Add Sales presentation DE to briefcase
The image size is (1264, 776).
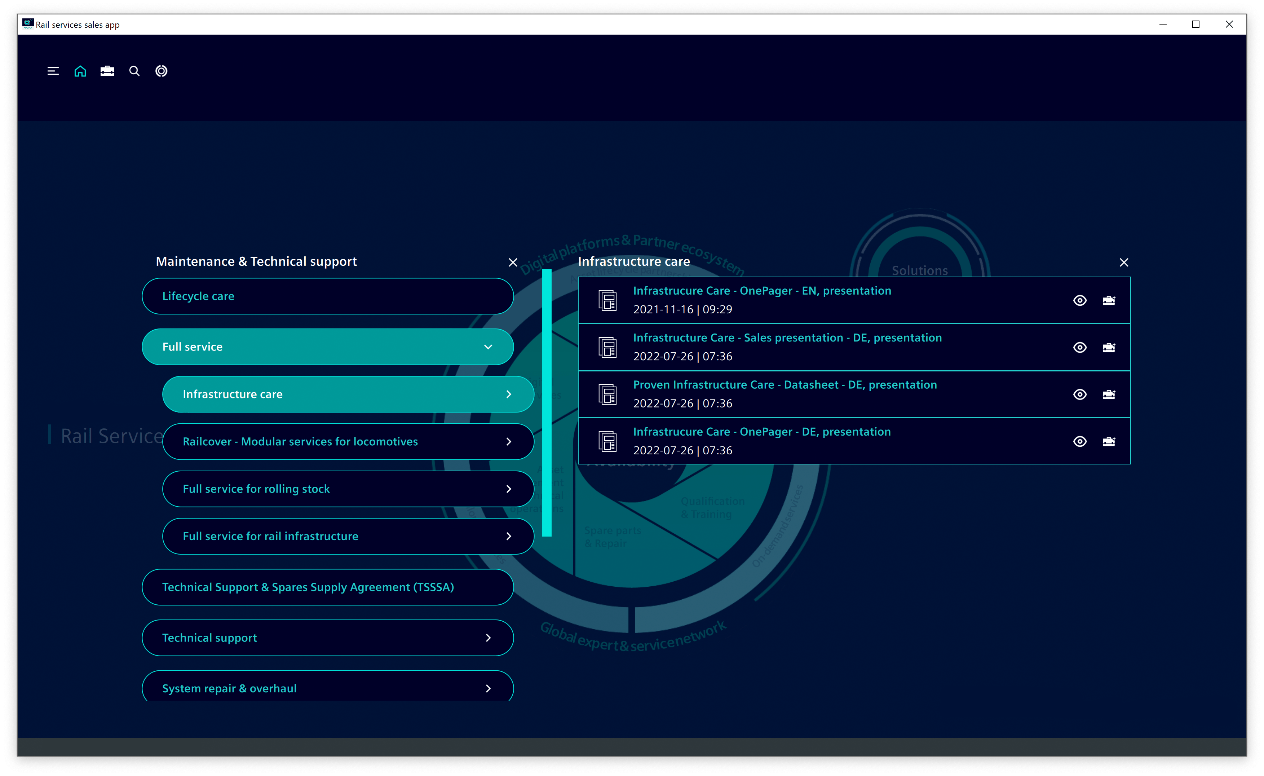pyautogui.click(x=1109, y=348)
